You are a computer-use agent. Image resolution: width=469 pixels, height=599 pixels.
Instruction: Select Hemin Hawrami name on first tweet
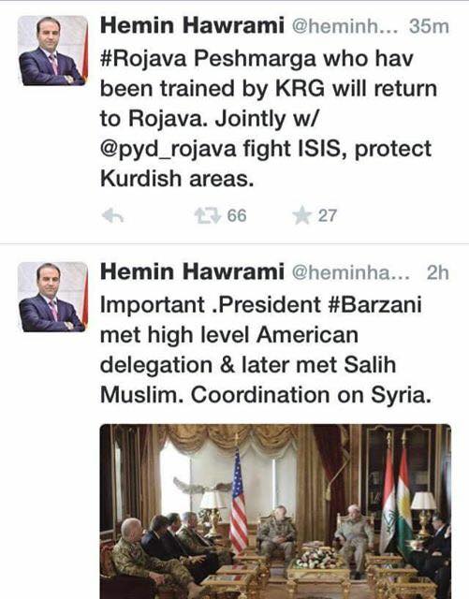click(192, 25)
